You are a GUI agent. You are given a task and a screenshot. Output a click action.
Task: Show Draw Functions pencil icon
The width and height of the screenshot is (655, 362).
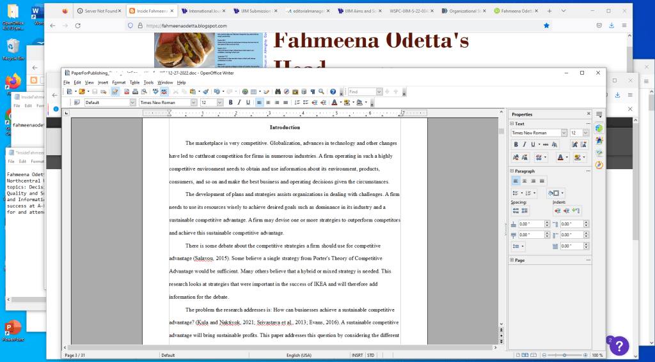tap(267, 91)
